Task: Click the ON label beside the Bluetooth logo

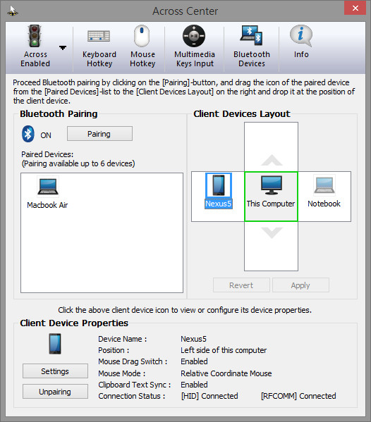Action: click(x=46, y=135)
